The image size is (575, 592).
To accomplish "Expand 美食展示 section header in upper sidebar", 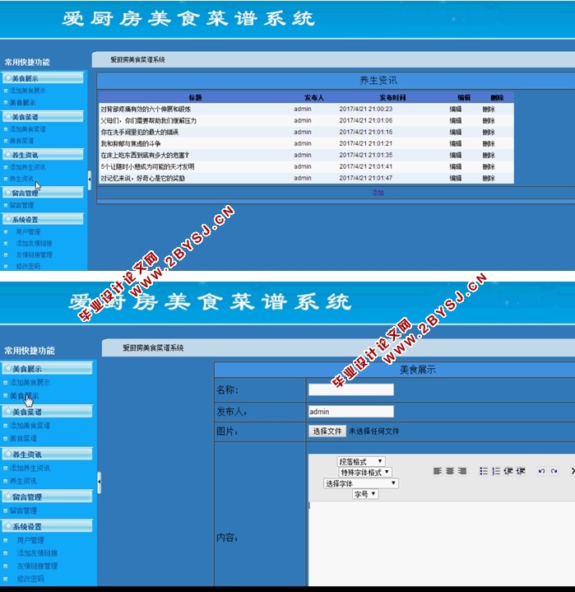I will (43, 78).
